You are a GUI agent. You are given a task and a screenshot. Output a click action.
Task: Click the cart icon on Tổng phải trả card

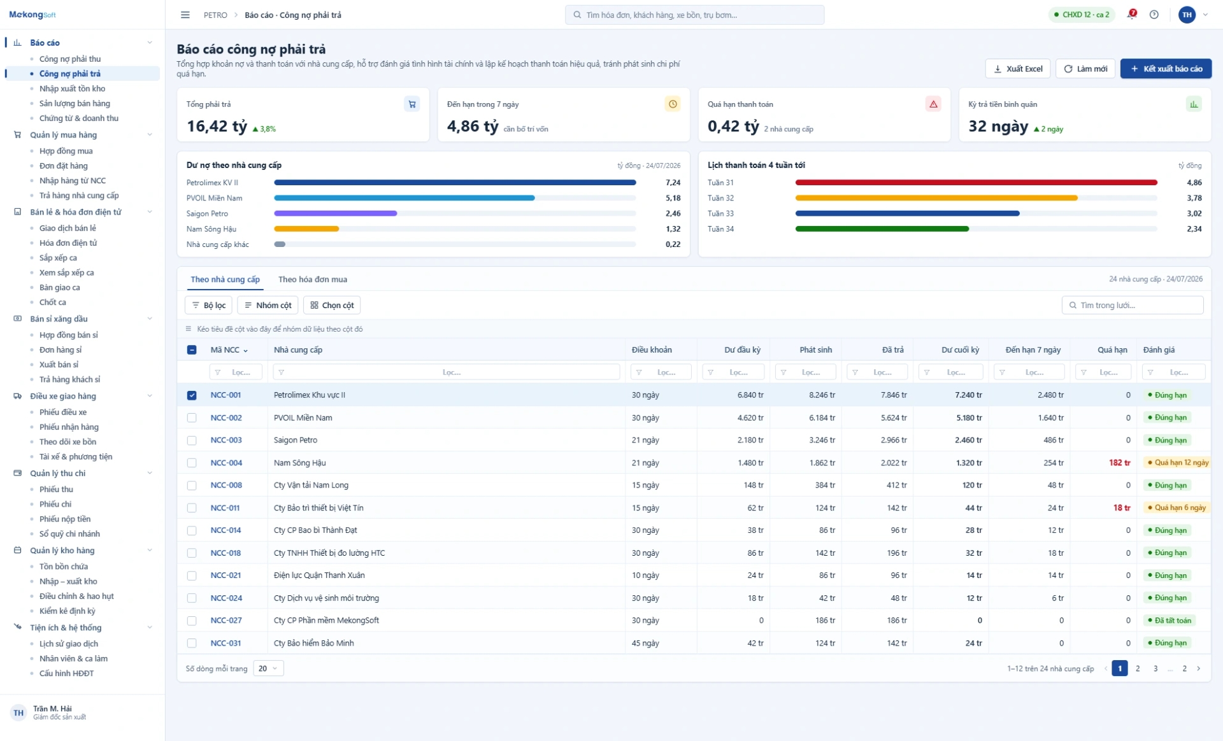click(412, 104)
